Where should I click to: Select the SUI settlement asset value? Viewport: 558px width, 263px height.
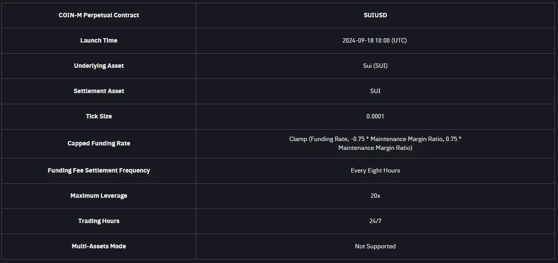[375, 91]
